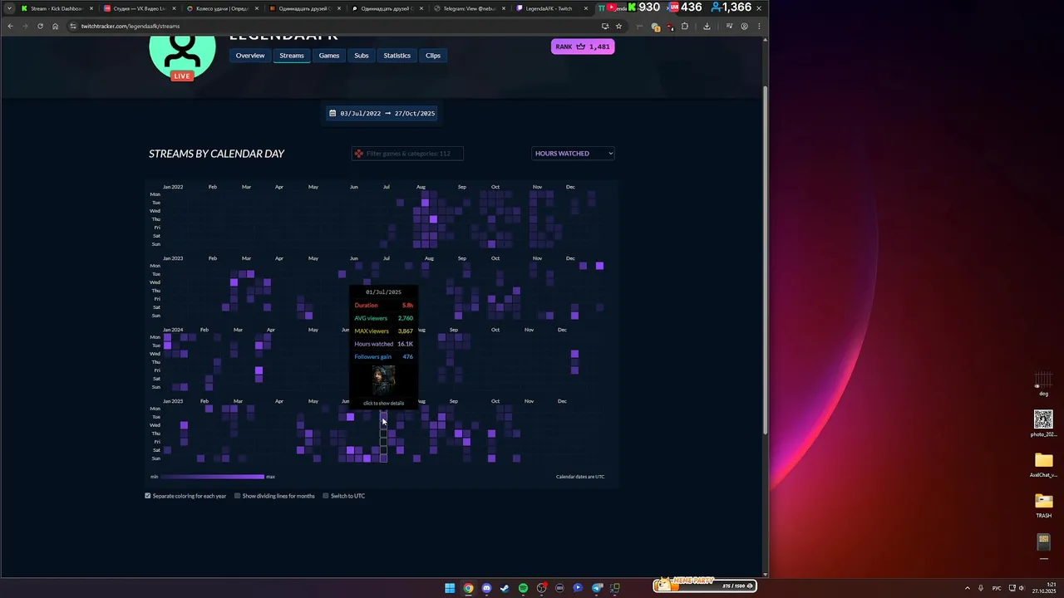Open Google Chrome from the taskbar
The height and width of the screenshot is (598, 1064).
pyautogui.click(x=468, y=588)
